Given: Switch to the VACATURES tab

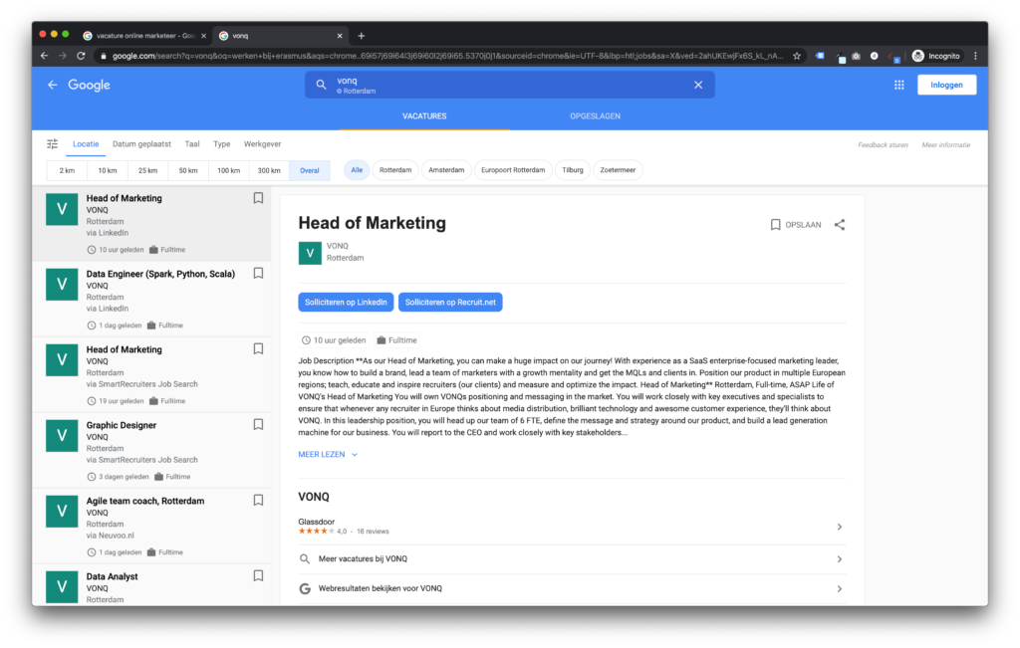Looking at the screenshot, I should [x=424, y=116].
